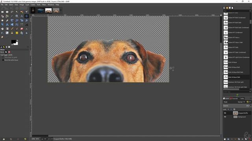Choose 'Pick a layer or guide' option
252x141 pixels.
pos(11,58)
